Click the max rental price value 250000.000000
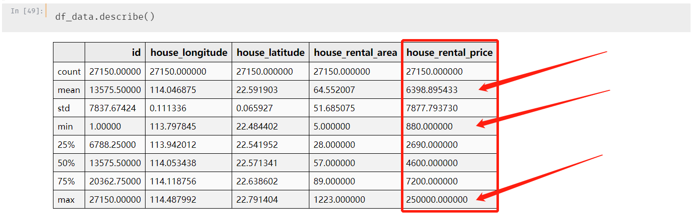This screenshot has height=220, width=691. (437, 200)
